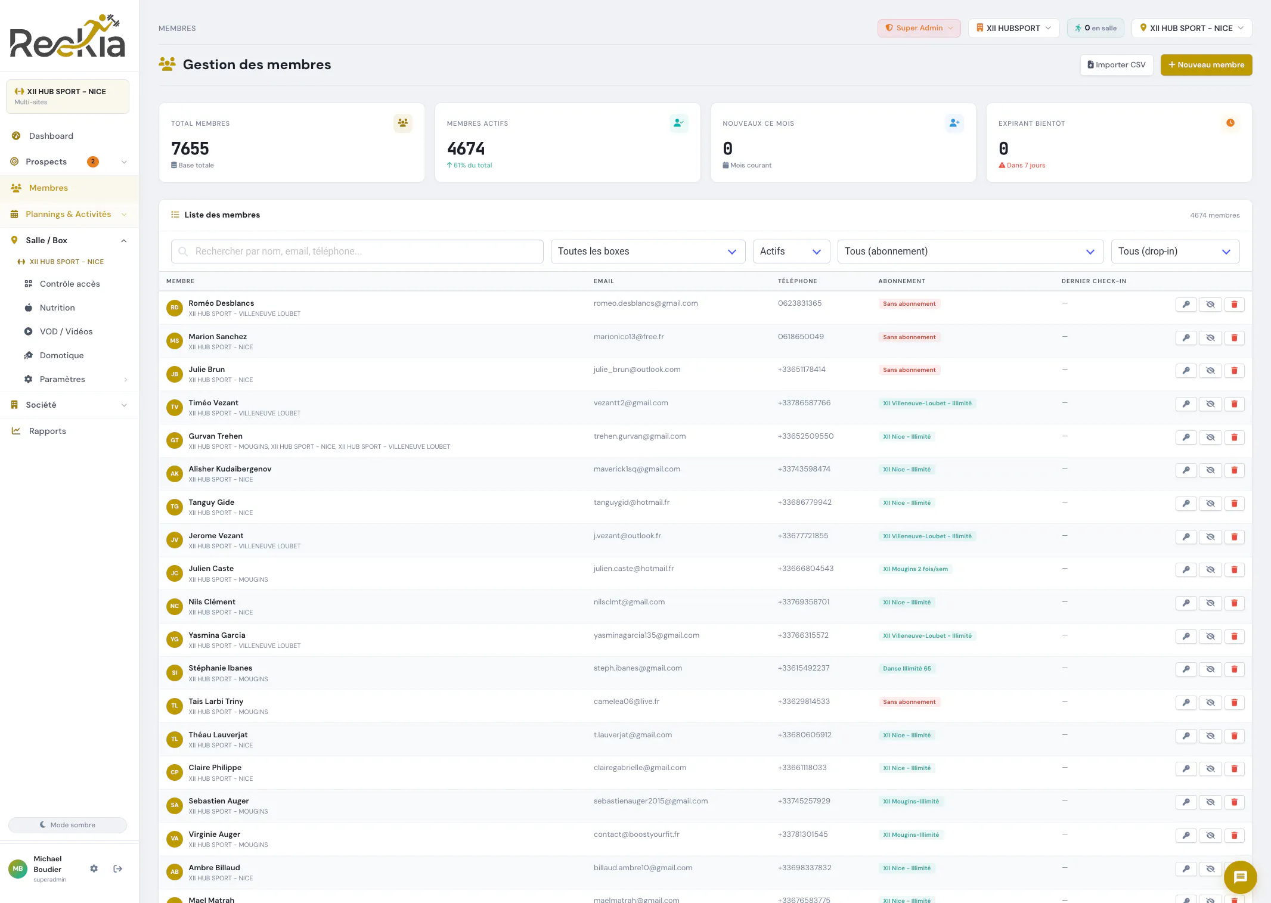
Task: Toggle visibility eye for Marion Sanchez
Action: point(1210,338)
